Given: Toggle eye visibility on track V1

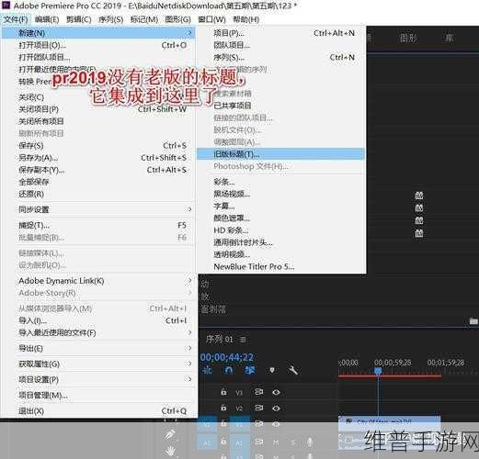Looking at the screenshot, I should (x=276, y=424).
